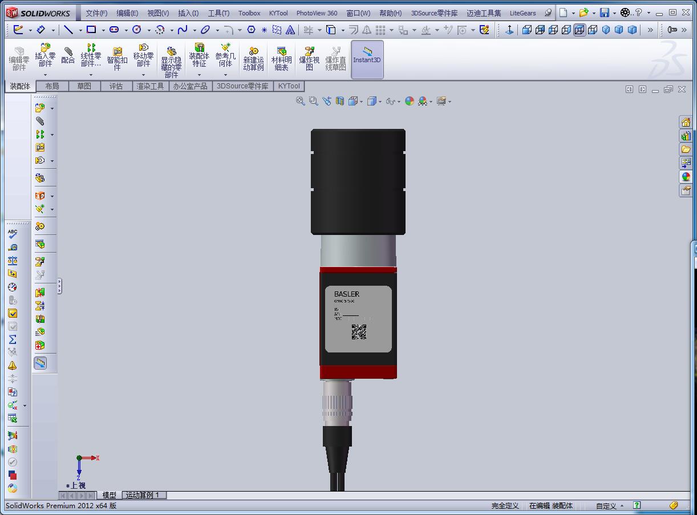Open Bill of Materials (材料明细表)
Viewport: 697px width, 515px height.
[x=281, y=59]
